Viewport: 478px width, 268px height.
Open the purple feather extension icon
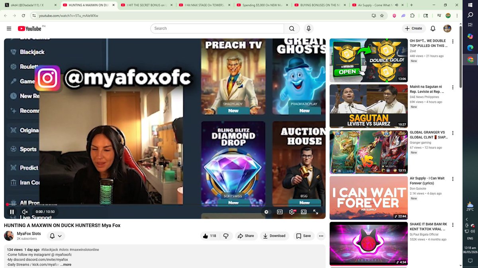(x=403, y=15)
